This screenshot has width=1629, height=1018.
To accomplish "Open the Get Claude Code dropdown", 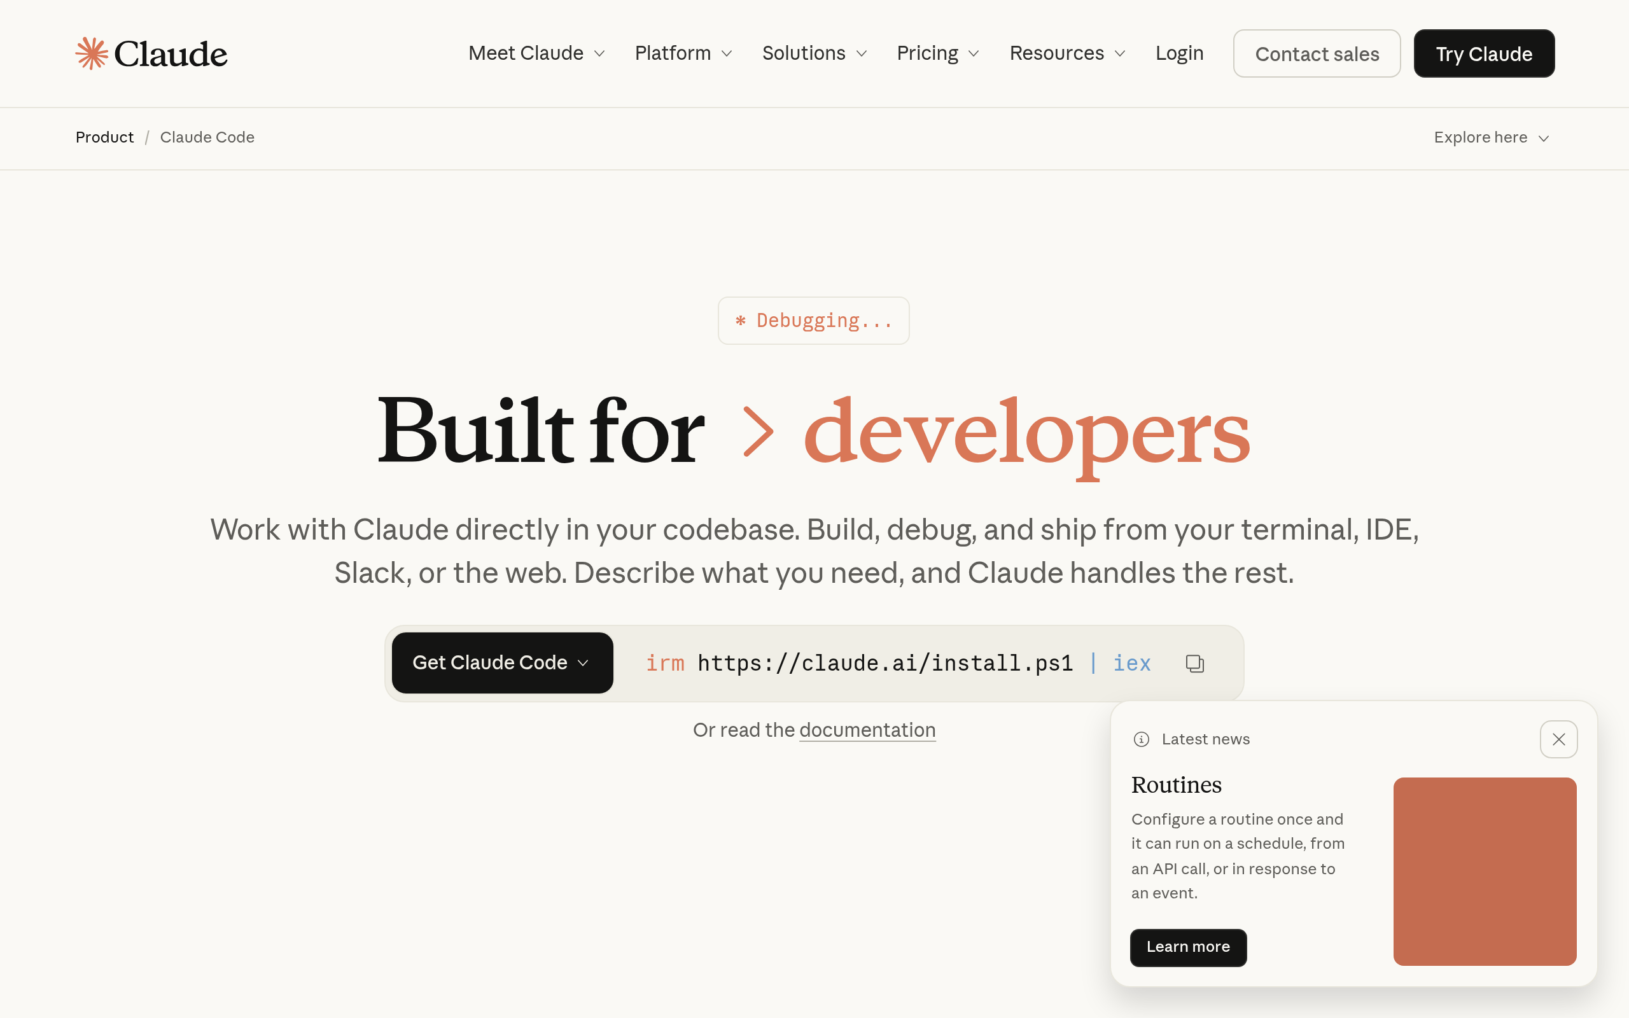I will [502, 662].
